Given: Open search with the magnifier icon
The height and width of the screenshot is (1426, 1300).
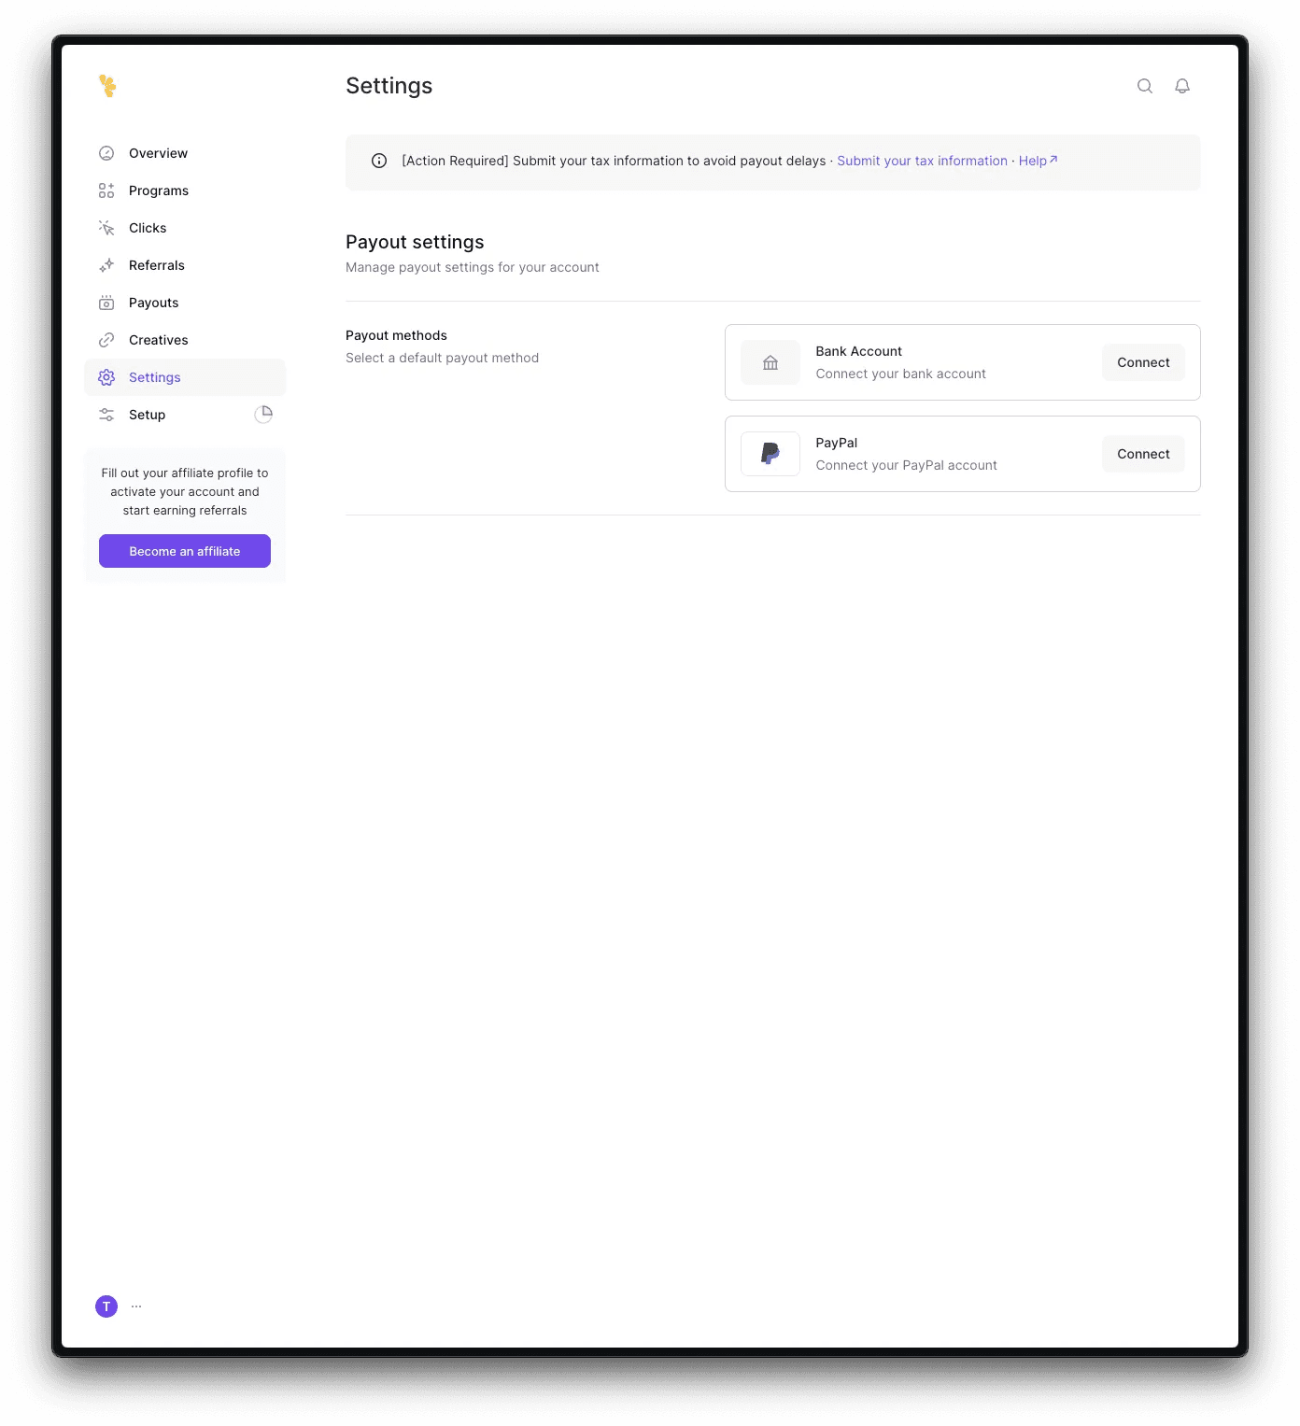Looking at the screenshot, I should click(1145, 86).
